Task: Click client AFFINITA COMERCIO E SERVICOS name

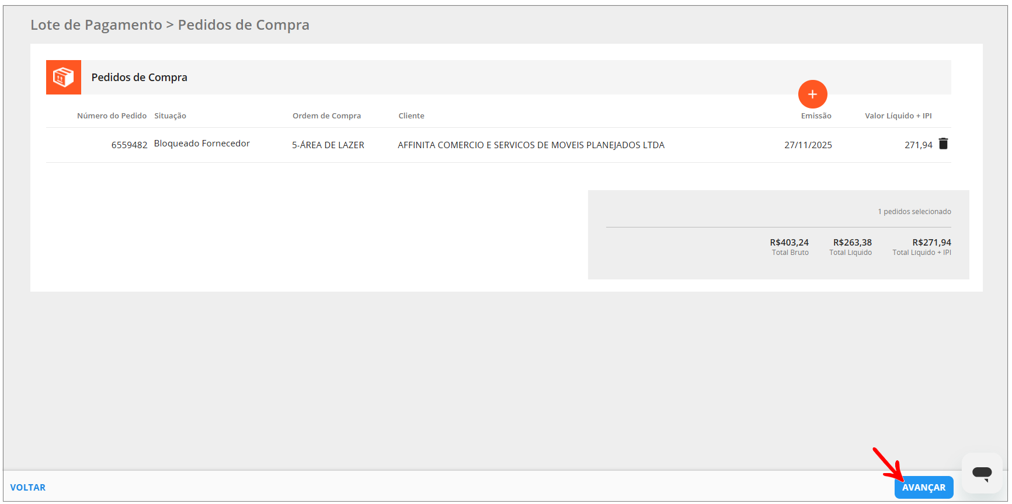Action: (x=531, y=145)
